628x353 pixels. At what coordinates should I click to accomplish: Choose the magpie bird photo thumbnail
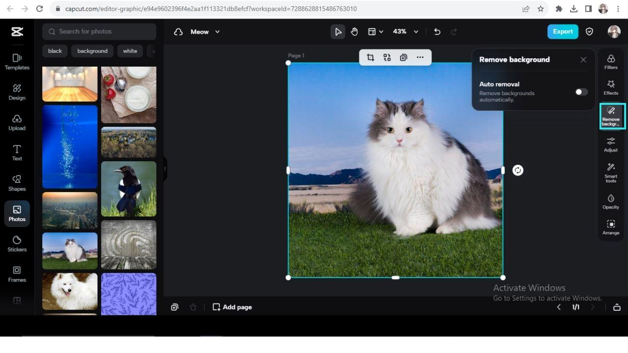click(129, 189)
